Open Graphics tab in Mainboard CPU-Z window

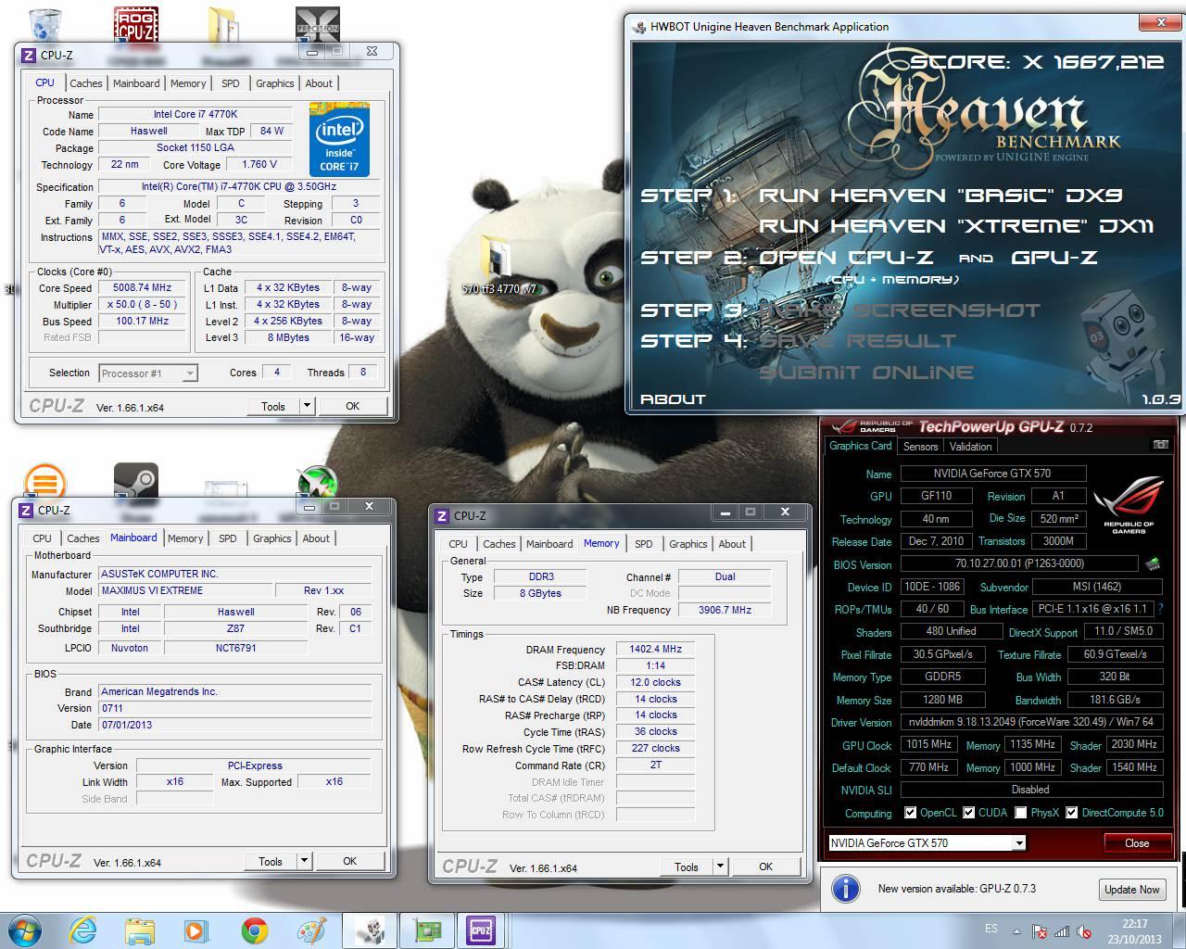click(x=271, y=538)
